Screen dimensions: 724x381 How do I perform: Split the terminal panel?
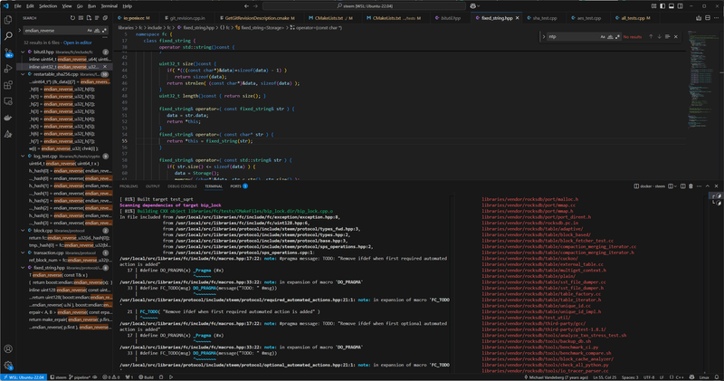(683, 186)
